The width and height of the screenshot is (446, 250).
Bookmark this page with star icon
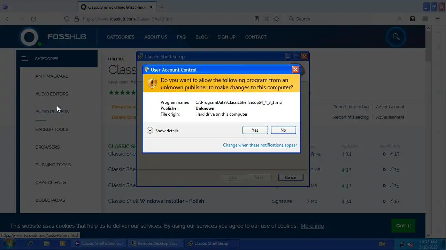click(276, 19)
